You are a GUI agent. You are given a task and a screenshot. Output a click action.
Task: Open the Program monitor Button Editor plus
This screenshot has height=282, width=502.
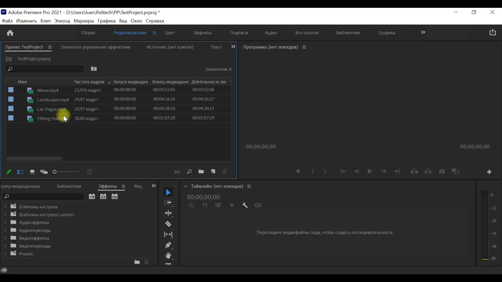489,172
